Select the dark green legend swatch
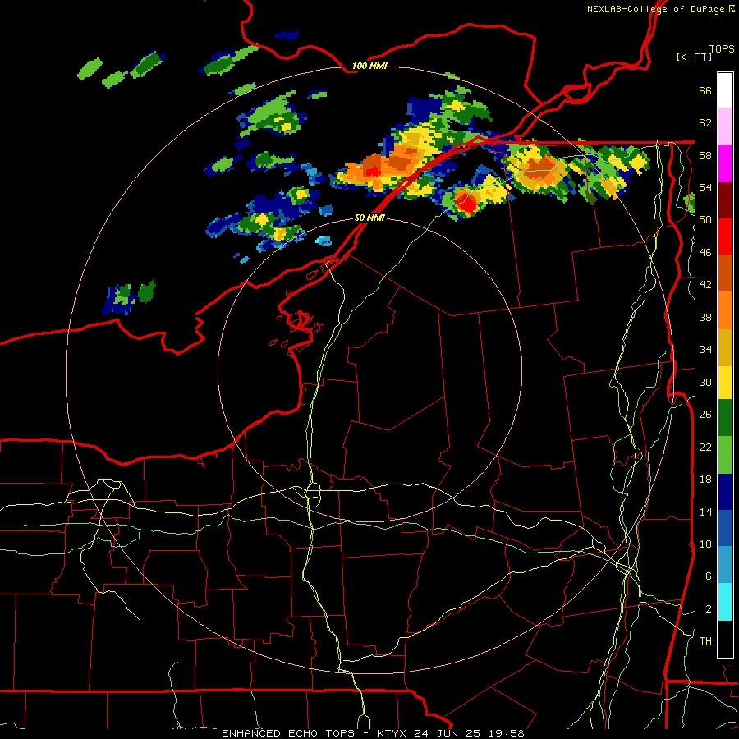The image size is (739, 739). pyautogui.click(x=725, y=418)
